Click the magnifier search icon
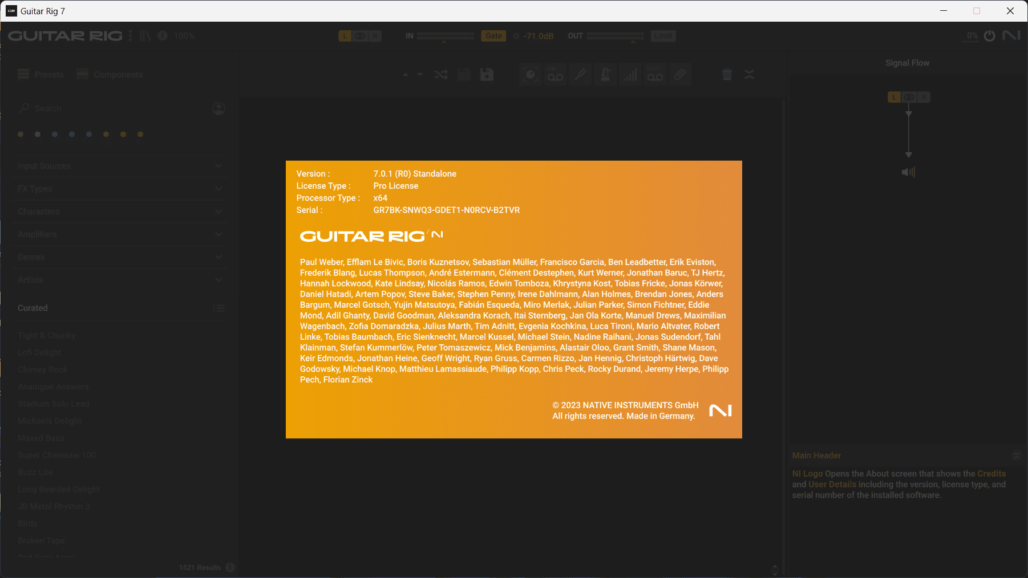Screen dimensions: 1028x578 (24, 108)
